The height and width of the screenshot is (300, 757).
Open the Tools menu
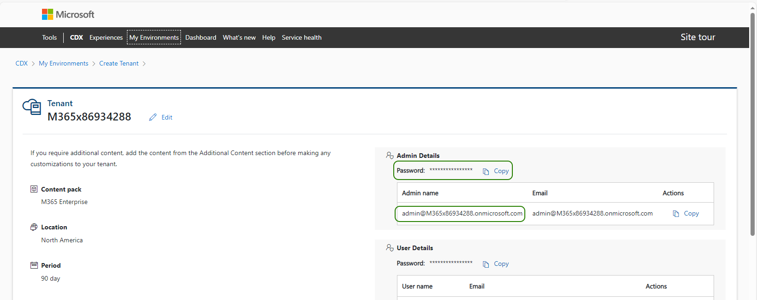(49, 37)
